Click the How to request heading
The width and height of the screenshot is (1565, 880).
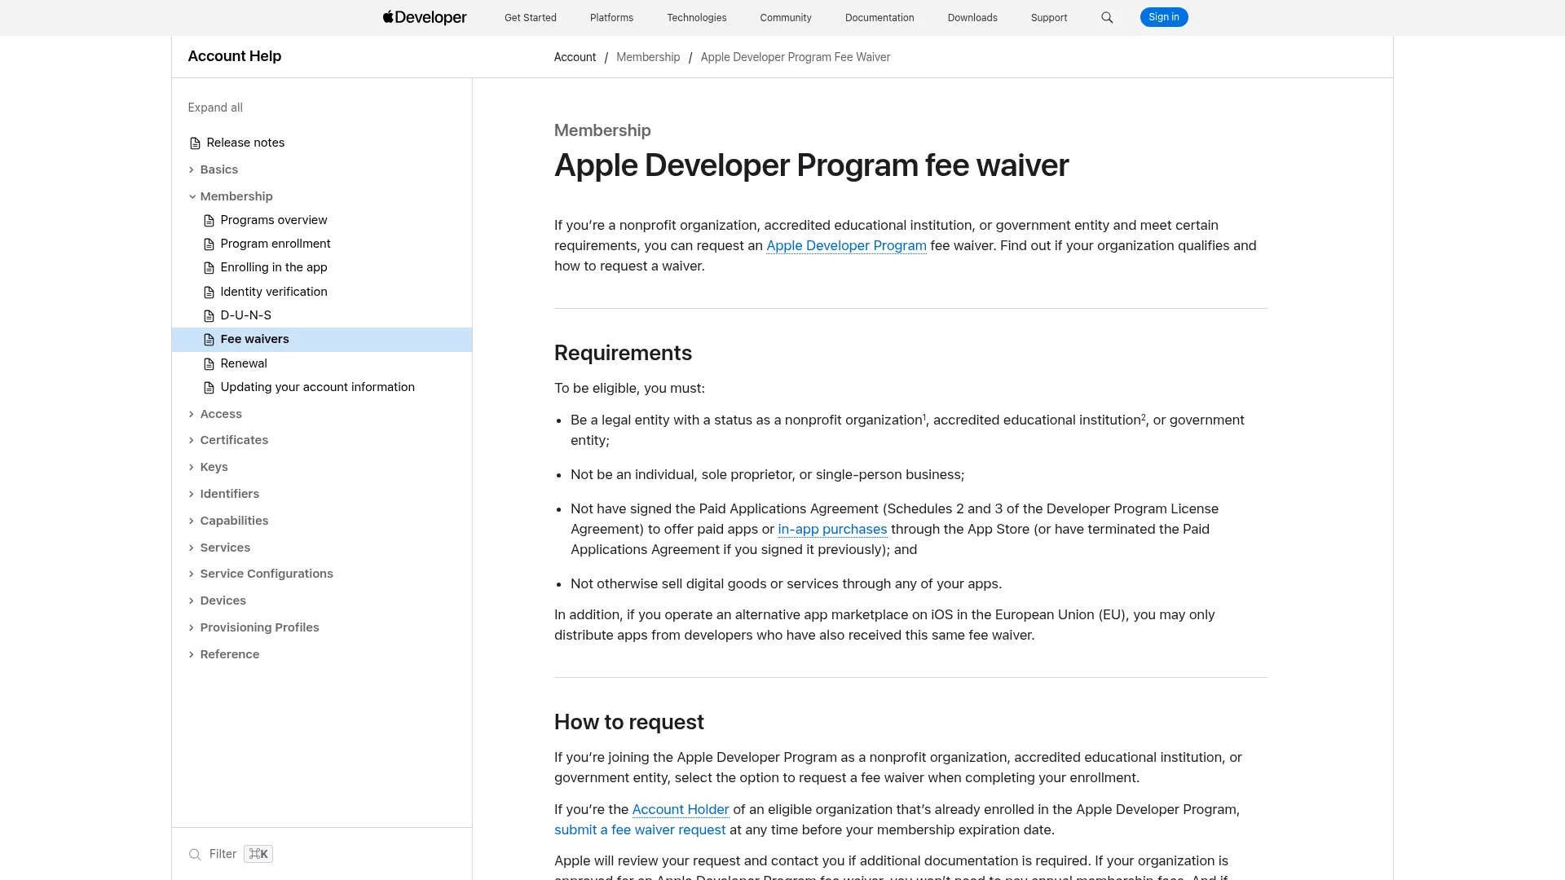click(x=629, y=722)
